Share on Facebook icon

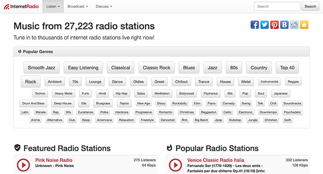click(255, 25)
